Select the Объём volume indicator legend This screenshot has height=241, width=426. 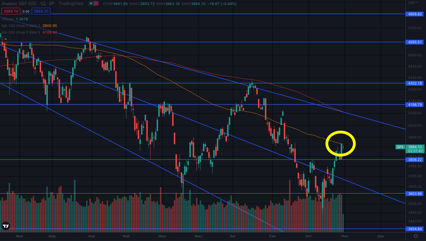tap(8, 19)
